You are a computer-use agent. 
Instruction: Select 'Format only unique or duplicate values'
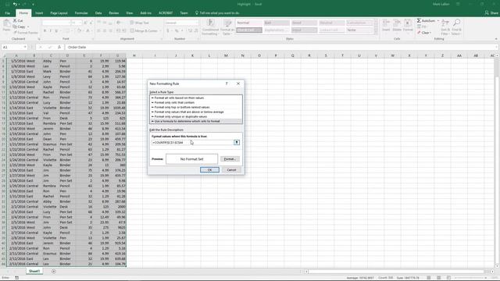(180, 116)
